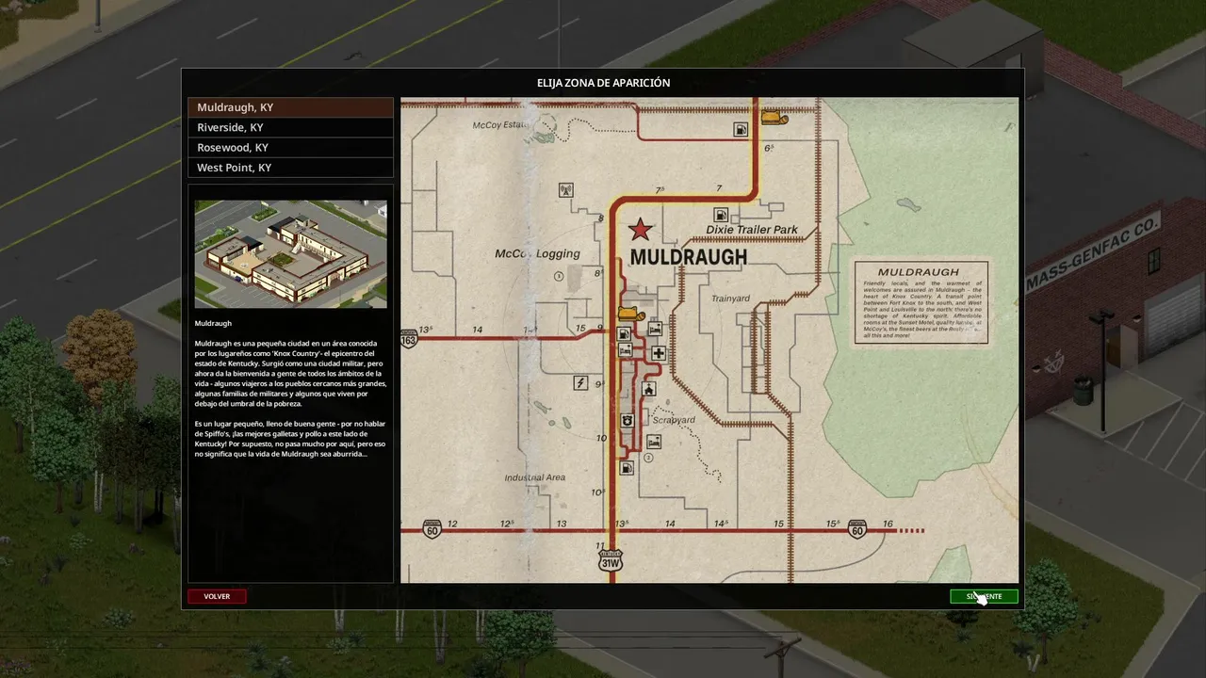Click the ELIJA ZONA DE APARICIÓN title

coord(603,83)
